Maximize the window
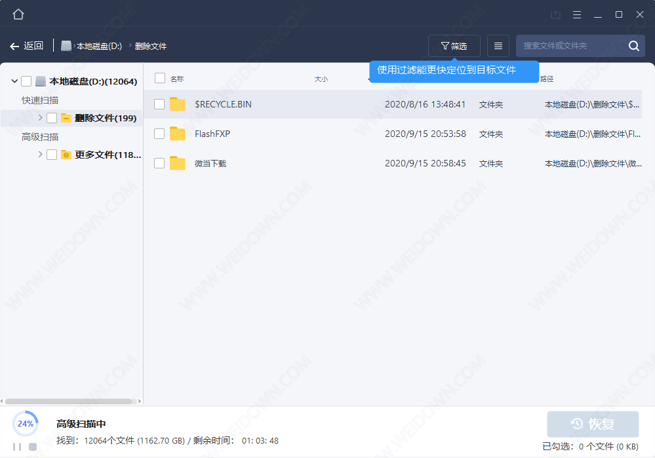The image size is (655, 458). coord(619,14)
